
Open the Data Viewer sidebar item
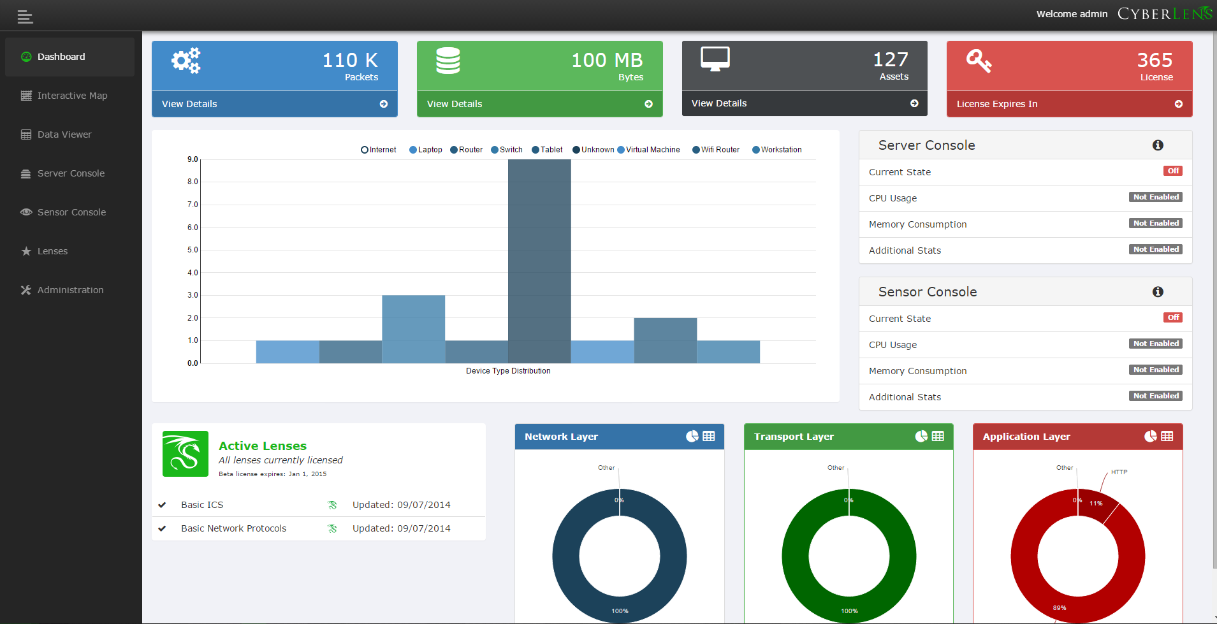click(x=64, y=134)
